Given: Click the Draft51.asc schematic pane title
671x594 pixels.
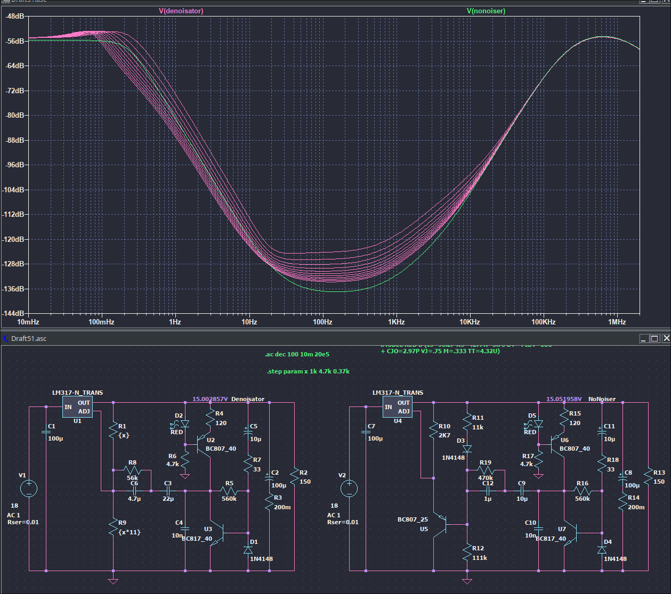Looking at the screenshot, I should (x=29, y=338).
